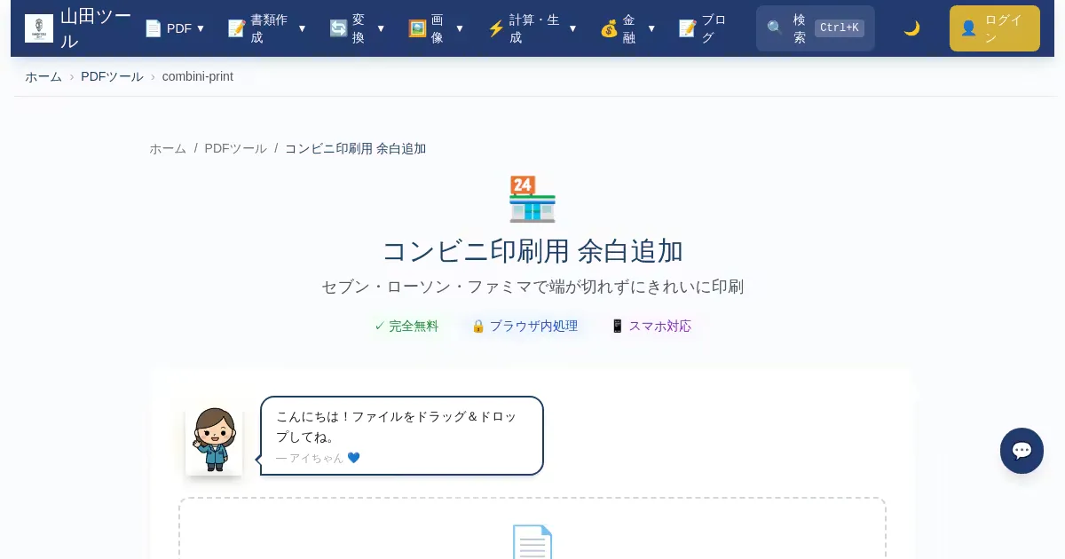Image resolution: width=1065 pixels, height=559 pixels.
Task: Click the magnifier icon in the search box
Action: [775, 28]
